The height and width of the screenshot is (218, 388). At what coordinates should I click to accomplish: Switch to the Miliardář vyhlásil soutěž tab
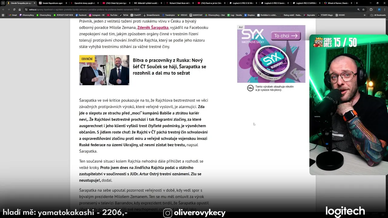pos(148,3)
